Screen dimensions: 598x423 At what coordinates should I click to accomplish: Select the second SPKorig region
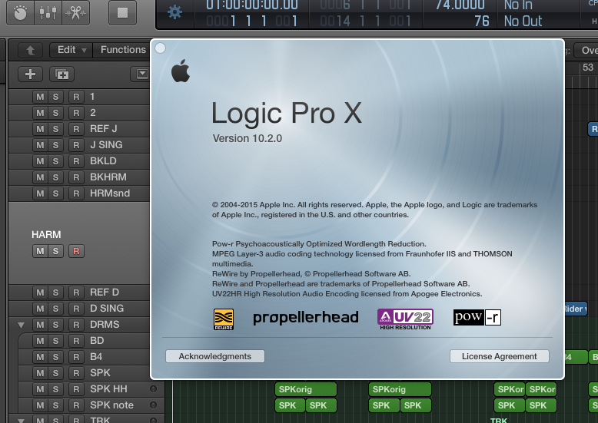(x=400, y=389)
